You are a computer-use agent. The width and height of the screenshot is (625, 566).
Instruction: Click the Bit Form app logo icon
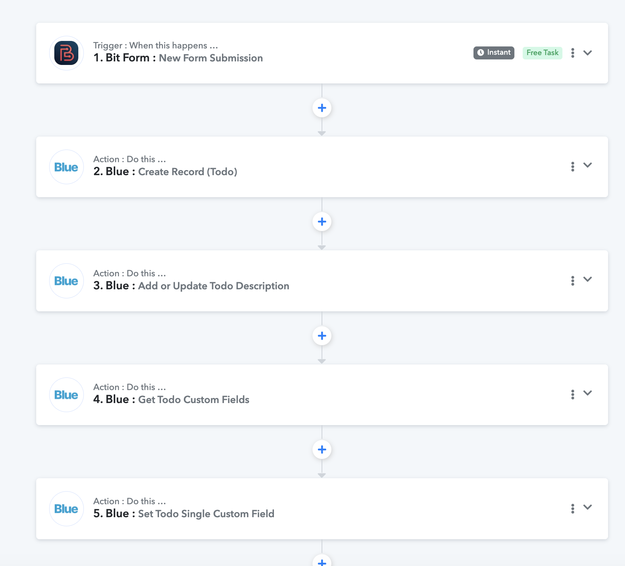[x=66, y=53]
